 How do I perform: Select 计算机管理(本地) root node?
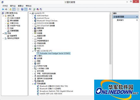pos(11,13)
